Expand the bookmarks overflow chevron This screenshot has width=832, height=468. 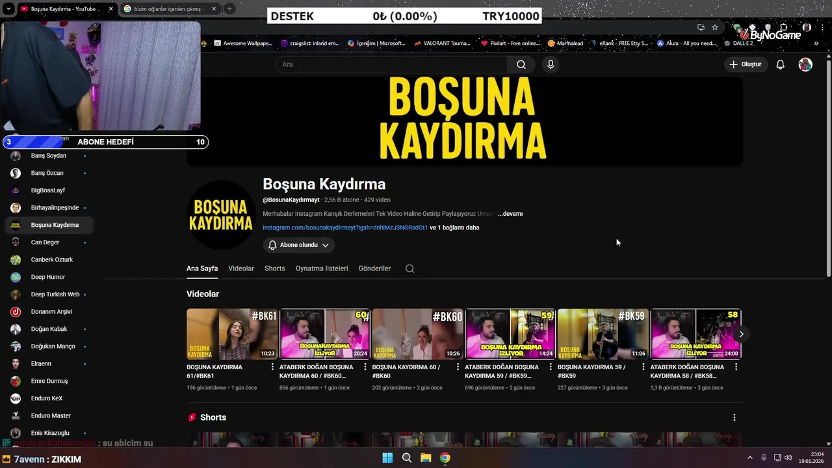[x=816, y=44]
